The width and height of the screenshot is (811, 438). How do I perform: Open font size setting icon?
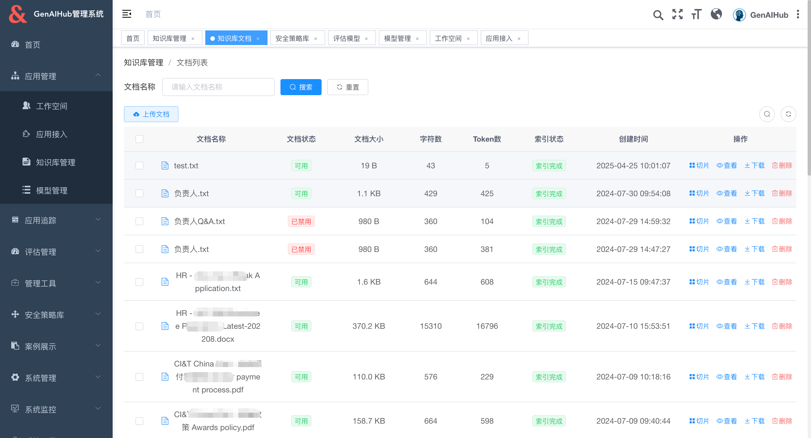coord(696,14)
